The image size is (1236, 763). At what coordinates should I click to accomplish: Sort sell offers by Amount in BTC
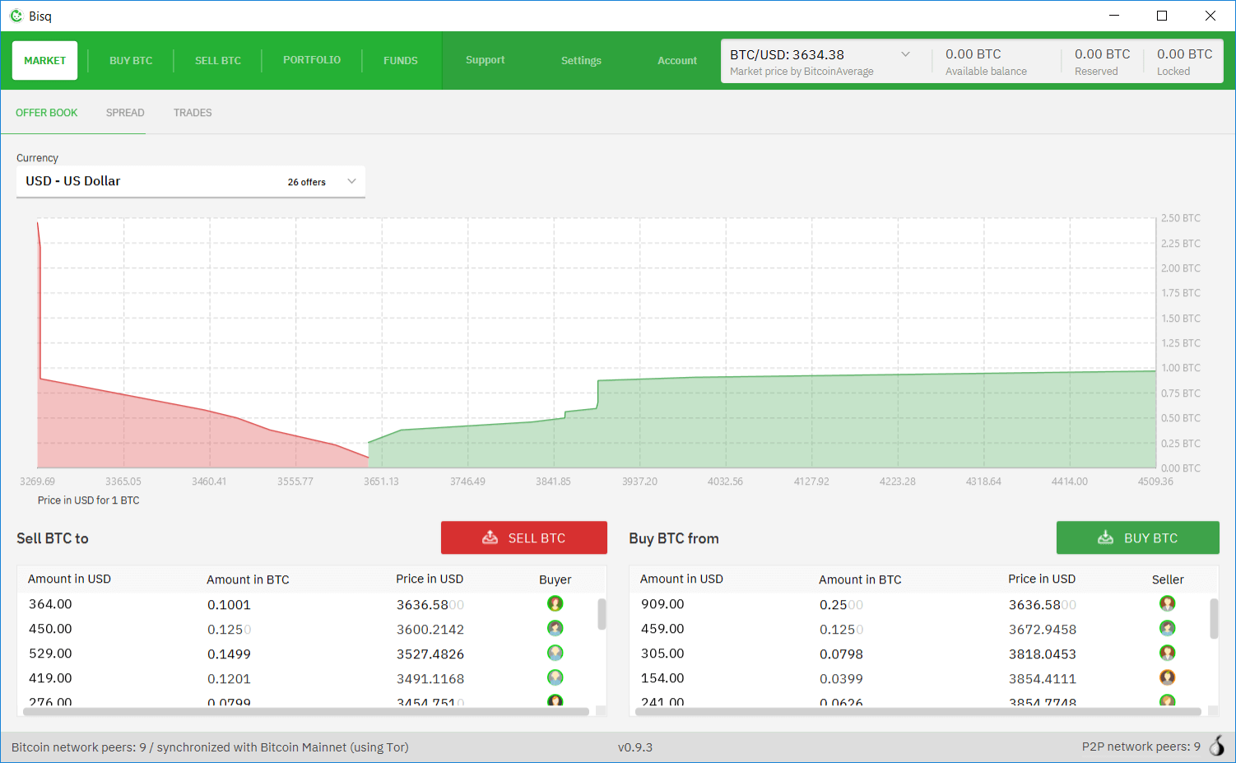[248, 579]
